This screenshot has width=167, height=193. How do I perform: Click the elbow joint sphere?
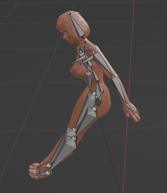(x=113, y=76)
